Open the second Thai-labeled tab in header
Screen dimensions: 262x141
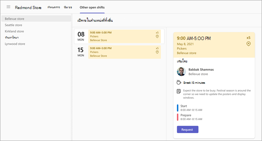point(68,7)
